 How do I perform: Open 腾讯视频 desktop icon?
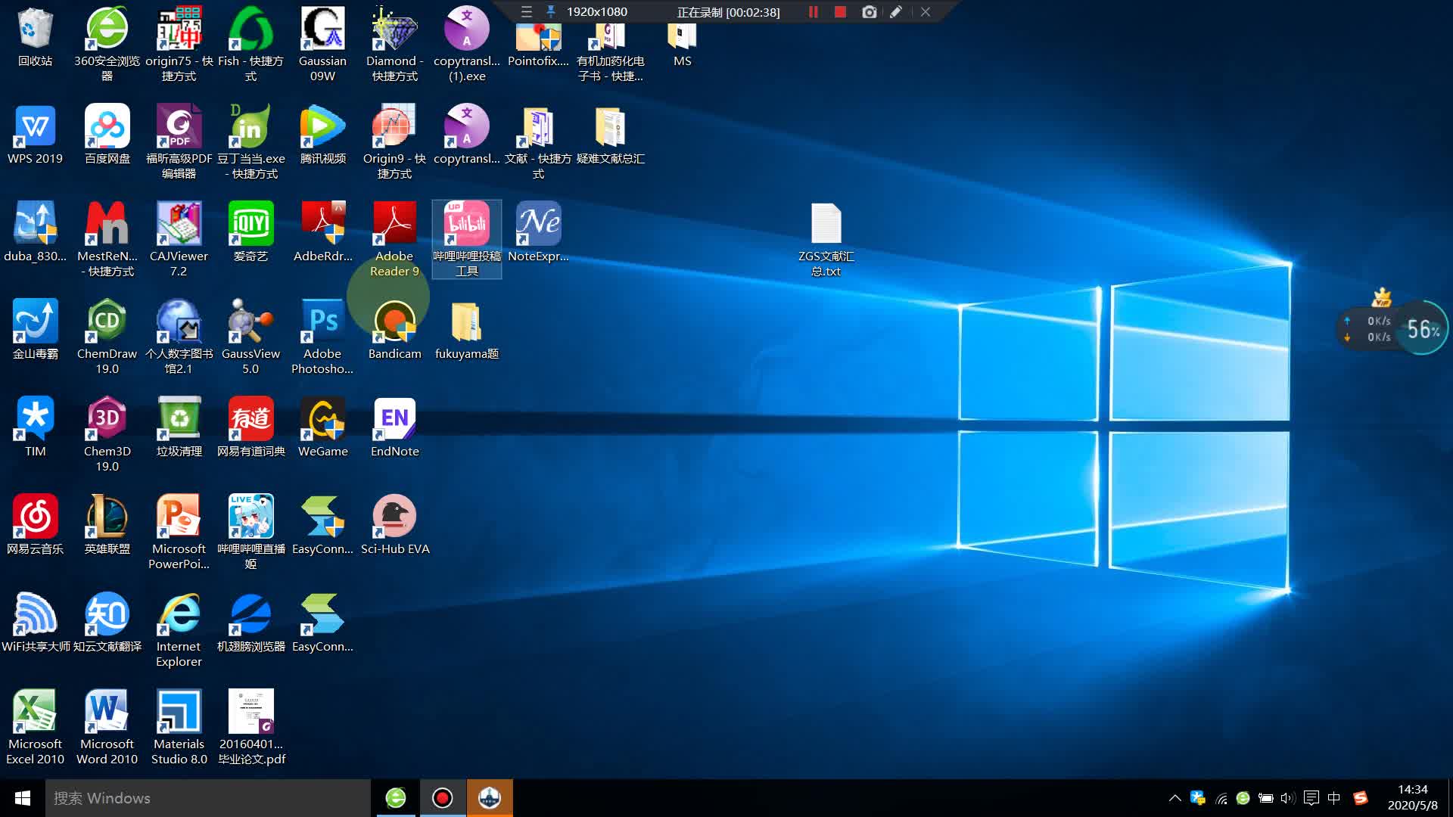coord(322,126)
